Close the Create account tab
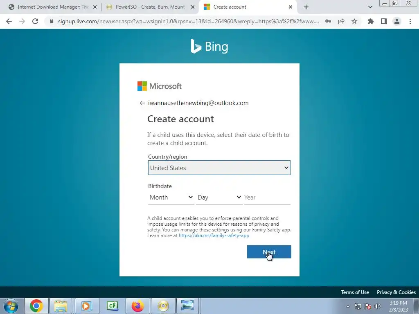 pyautogui.click(x=291, y=7)
